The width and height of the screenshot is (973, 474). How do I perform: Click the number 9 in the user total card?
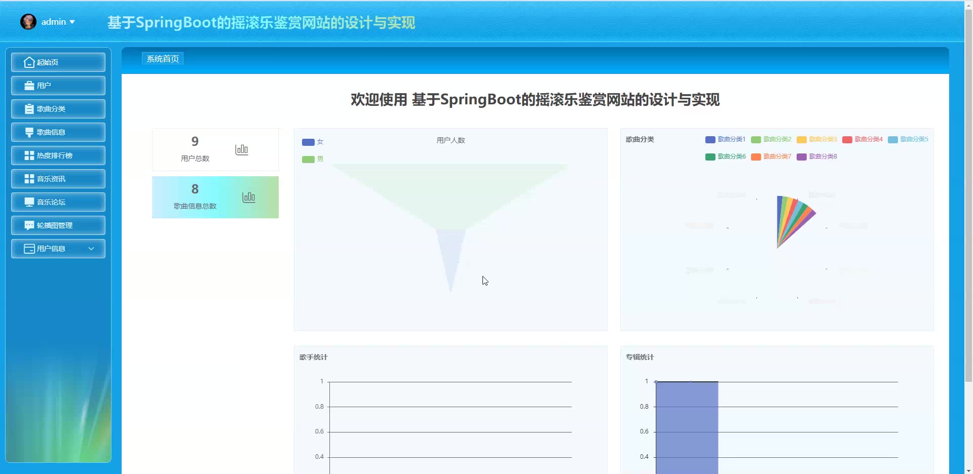[195, 141]
